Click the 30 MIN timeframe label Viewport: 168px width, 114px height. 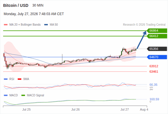pos(38,5)
